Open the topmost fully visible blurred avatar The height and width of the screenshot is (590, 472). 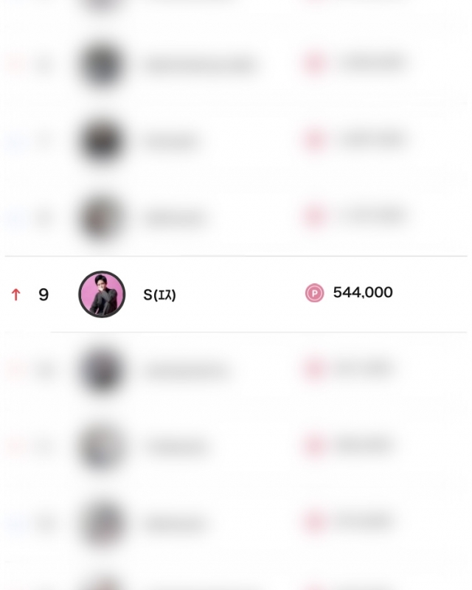tap(101, 65)
